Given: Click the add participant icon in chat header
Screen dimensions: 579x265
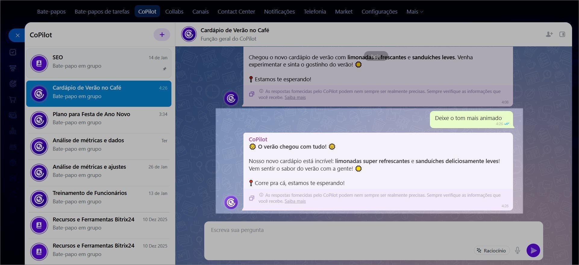Looking at the screenshot, I should pos(549,34).
